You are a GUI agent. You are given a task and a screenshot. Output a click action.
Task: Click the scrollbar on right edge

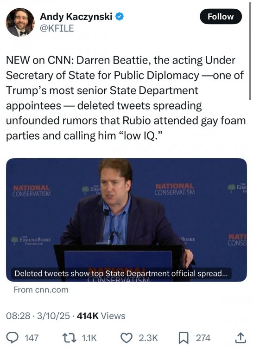pyautogui.click(x=250, y=51)
